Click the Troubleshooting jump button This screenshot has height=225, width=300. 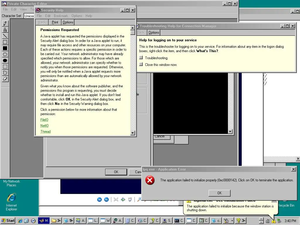tap(141, 57)
